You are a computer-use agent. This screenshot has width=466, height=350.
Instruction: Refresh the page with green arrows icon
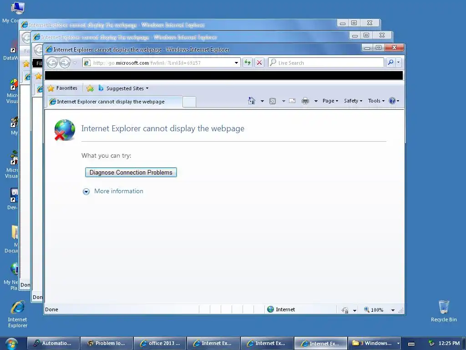coord(247,62)
